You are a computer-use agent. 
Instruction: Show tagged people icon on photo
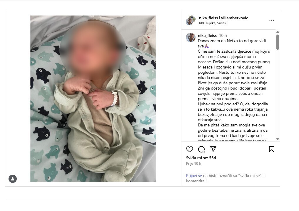(x=13, y=179)
